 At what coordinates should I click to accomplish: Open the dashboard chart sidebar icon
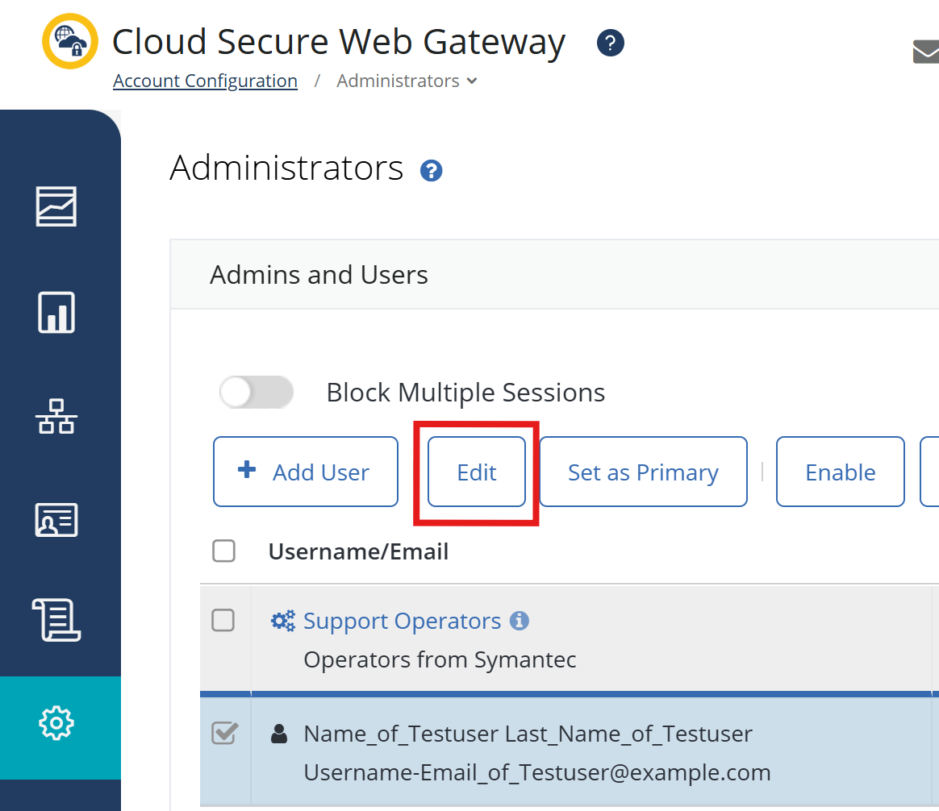pos(56,206)
